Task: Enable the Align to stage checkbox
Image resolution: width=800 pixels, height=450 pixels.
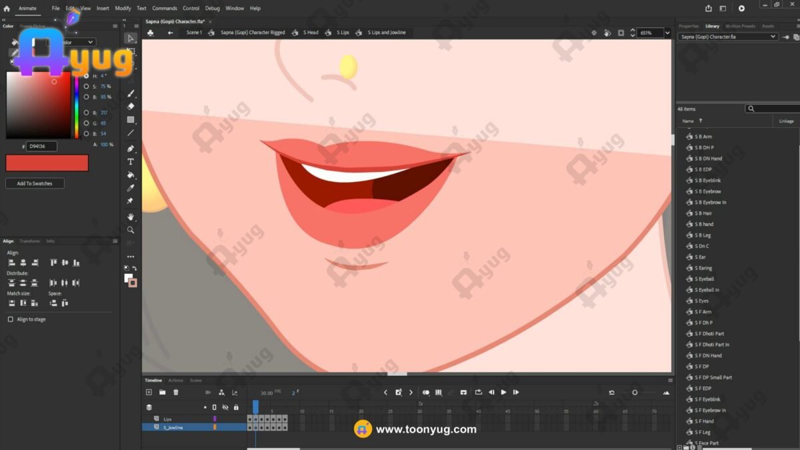Action: click(x=10, y=319)
